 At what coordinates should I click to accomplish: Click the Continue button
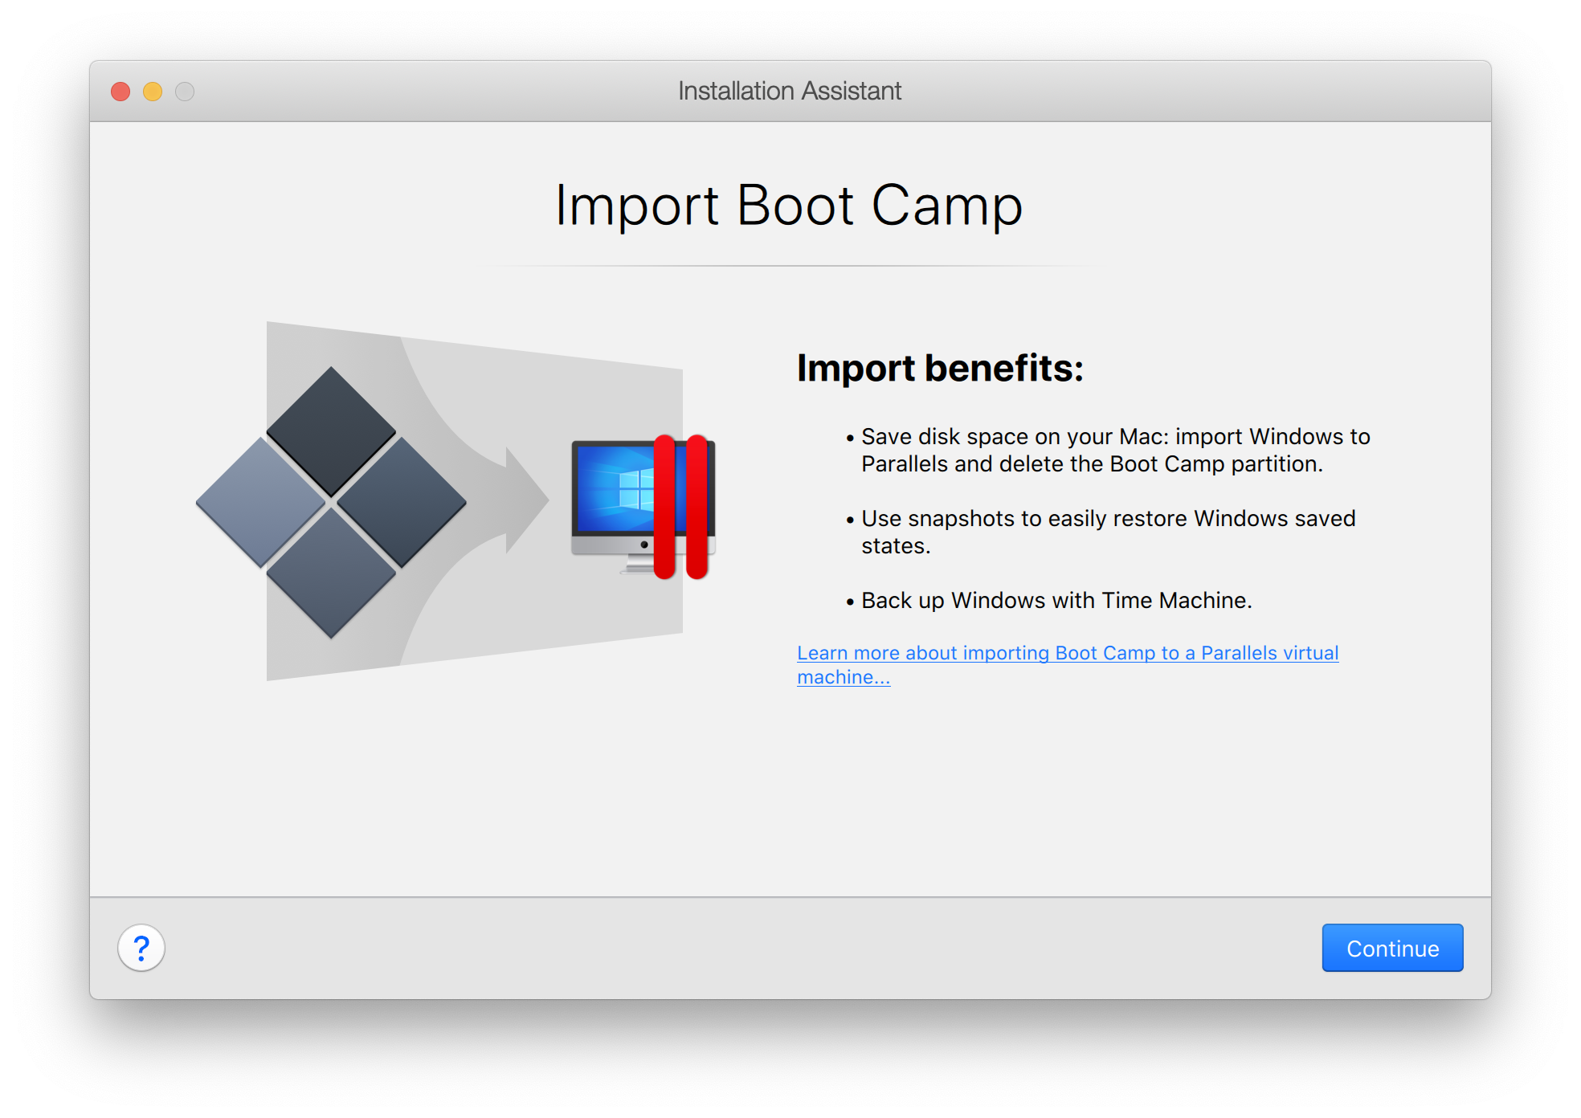click(x=1392, y=948)
